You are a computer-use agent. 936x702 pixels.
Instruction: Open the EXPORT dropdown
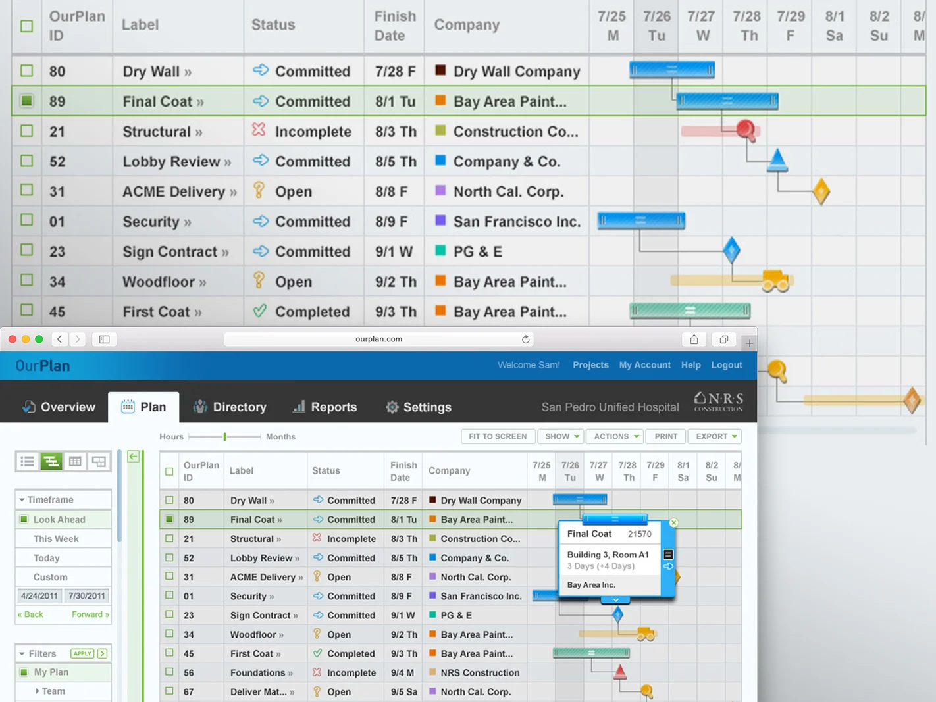coord(715,436)
